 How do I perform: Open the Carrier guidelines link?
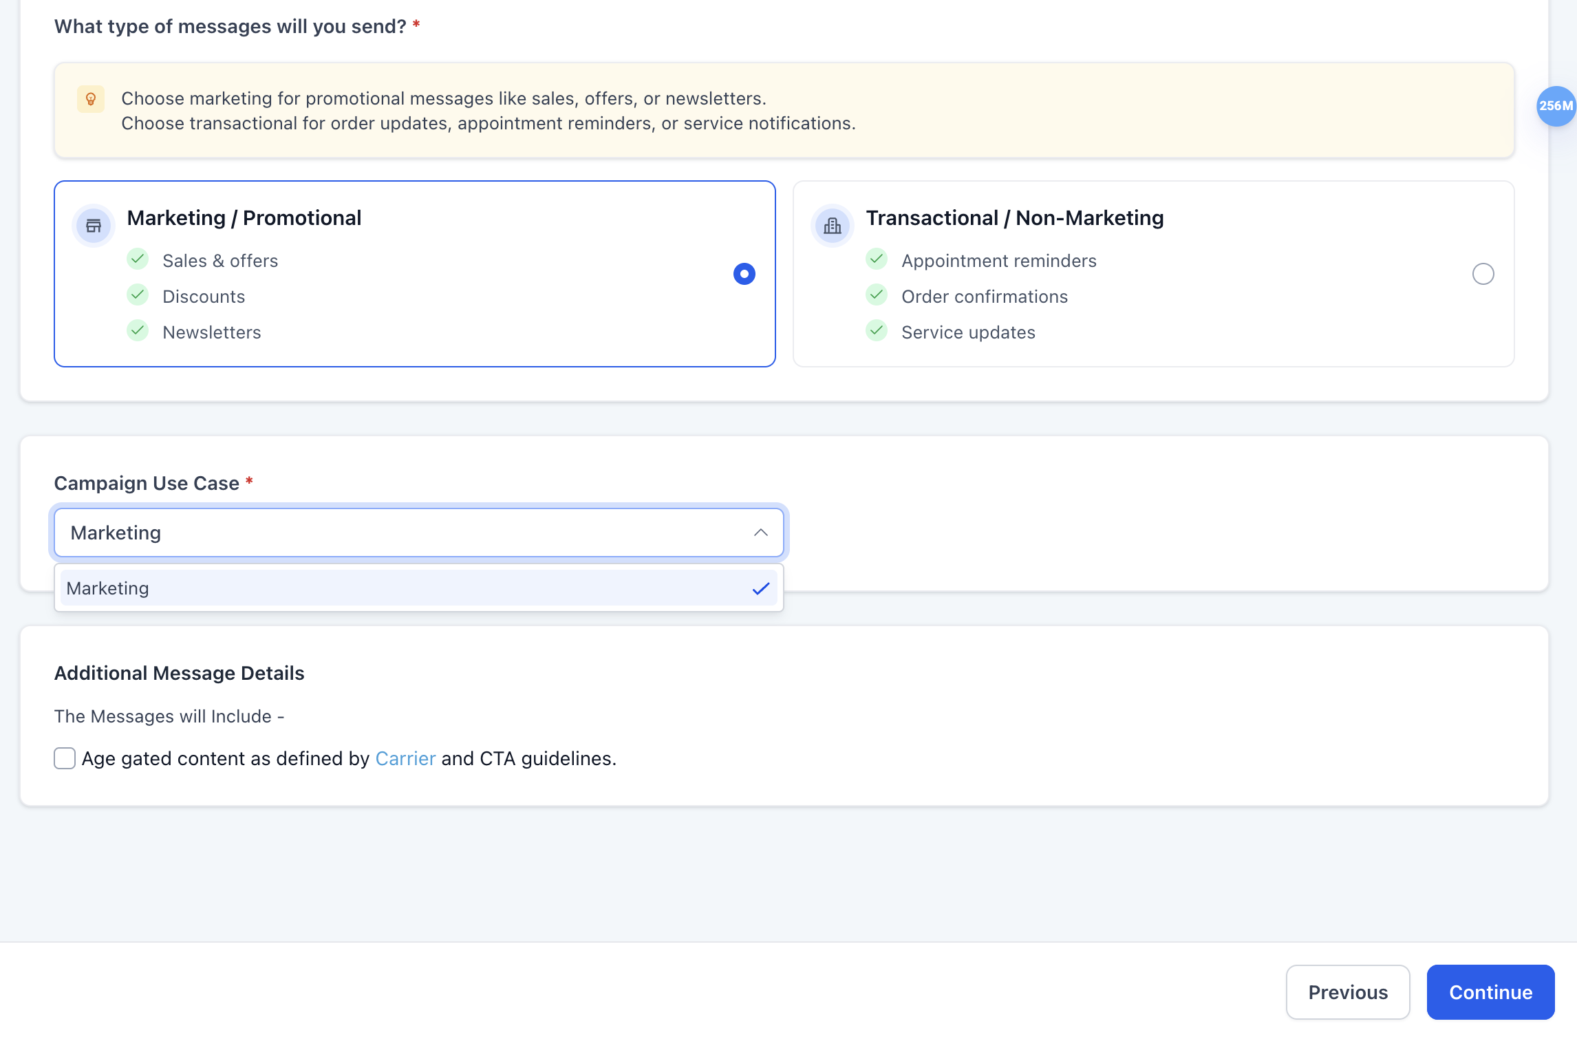point(405,758)
